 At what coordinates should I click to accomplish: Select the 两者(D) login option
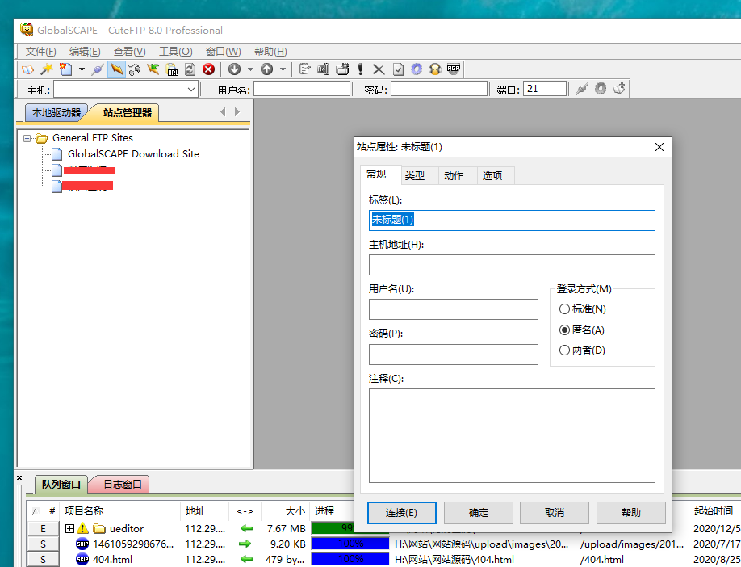(x=564, y=351)
